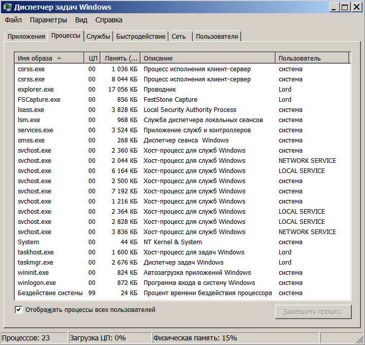Click the 17 056 КБ memory value

(x=123, y=90)
